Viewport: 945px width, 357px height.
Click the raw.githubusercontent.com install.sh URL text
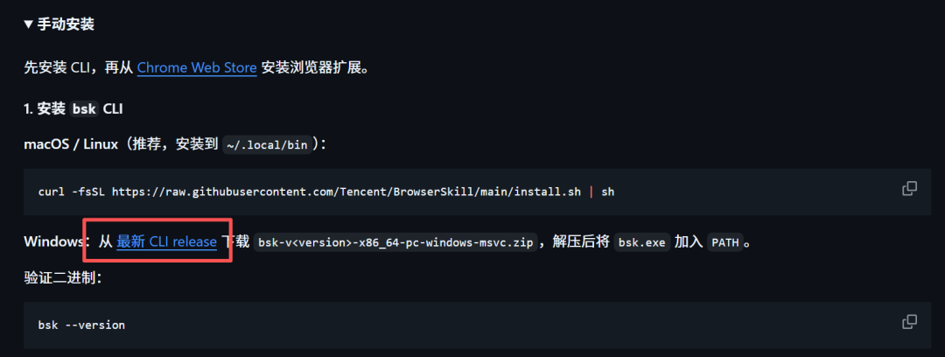point(346,192)
